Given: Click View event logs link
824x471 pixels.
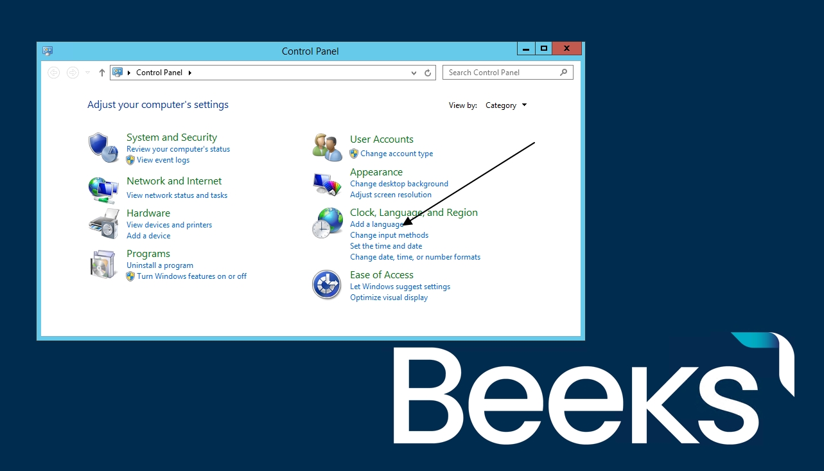Looking at the screenshot, I should tap(163, 160).
